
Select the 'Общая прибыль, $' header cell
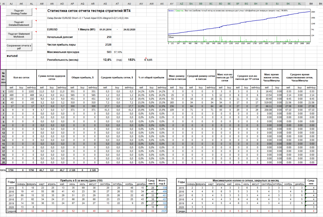coord(82,78)
